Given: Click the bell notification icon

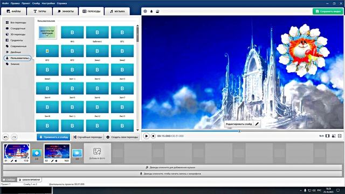Looking at the screenshot, I should coord(151,11).
